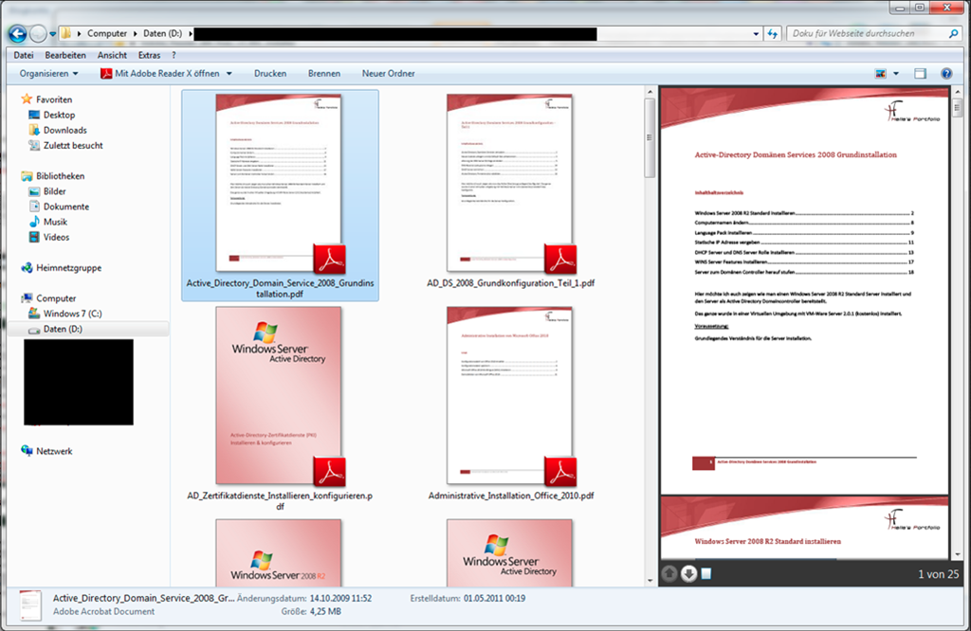Click file list scrollbar up arrow

coord(650,92)
